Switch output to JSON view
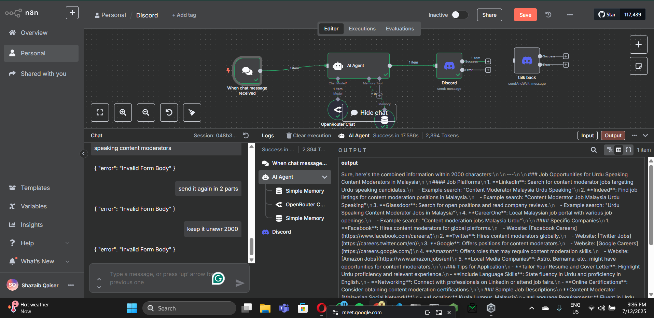 tap(628, 150)
